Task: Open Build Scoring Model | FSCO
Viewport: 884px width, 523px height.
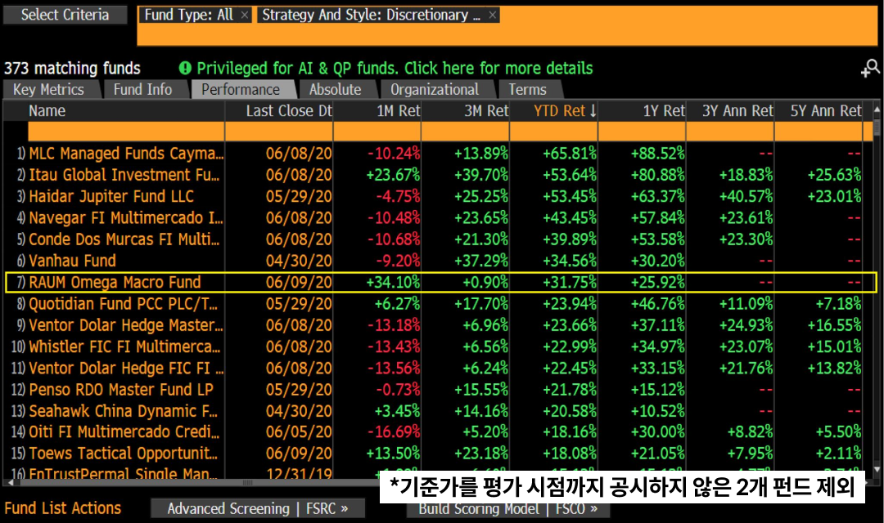Action: 507,508
